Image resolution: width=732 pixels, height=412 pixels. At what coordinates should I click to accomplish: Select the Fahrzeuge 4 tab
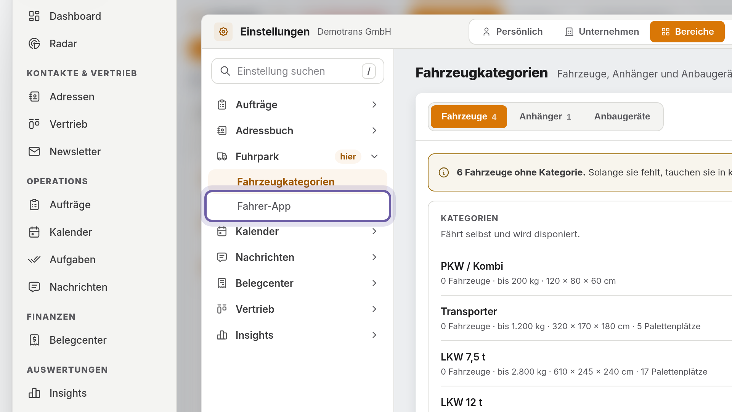pyautogui.click(x=469, y=116)
